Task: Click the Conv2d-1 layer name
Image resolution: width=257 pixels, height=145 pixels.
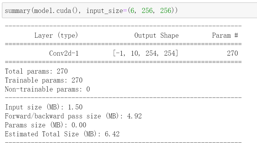Action: (x=64, y=53)
